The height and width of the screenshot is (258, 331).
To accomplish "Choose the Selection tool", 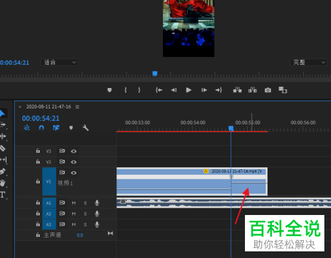I will (x=3, y=113).
